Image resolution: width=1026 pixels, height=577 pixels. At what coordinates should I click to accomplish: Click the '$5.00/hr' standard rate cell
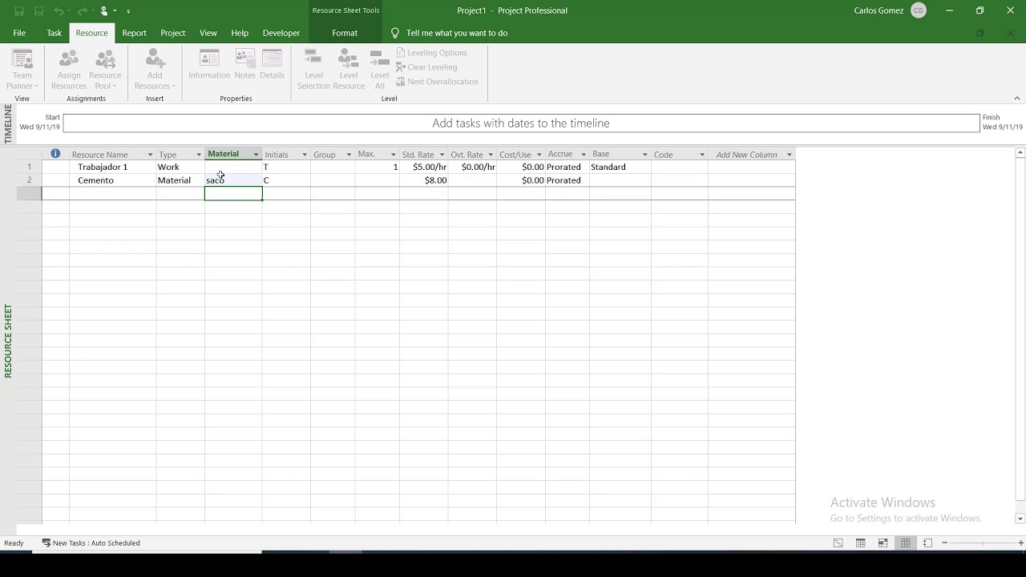(x=424, y=167)
